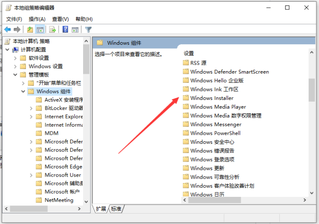Image resolution: width=319 pixels, height=224 pixels.
Task: Click the Help question mark icon
Action: click(x=65, y=30)
